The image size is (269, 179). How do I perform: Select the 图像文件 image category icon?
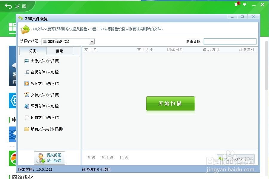pos(27,61)
